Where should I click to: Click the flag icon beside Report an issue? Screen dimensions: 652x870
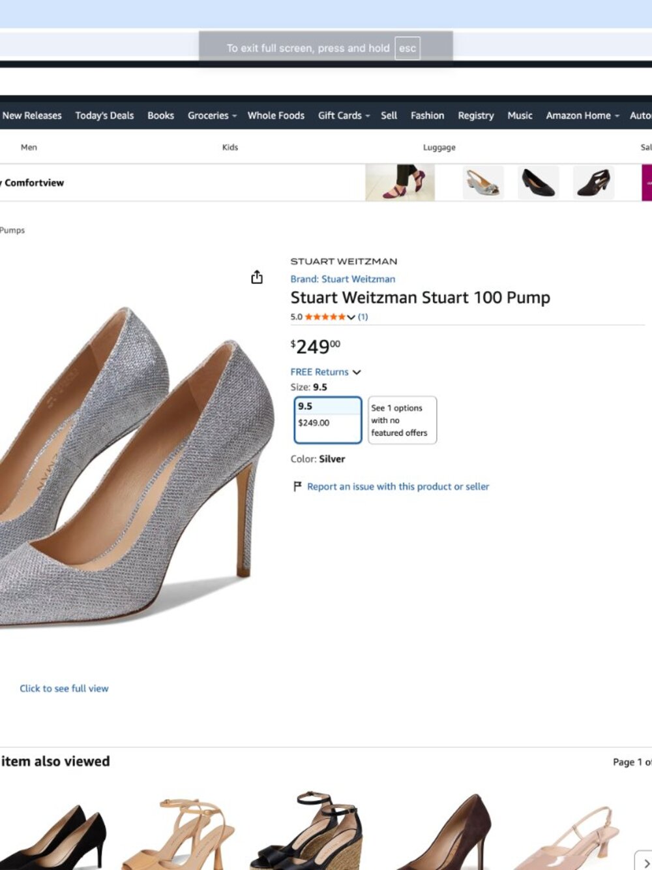click(x=297, y=486)
